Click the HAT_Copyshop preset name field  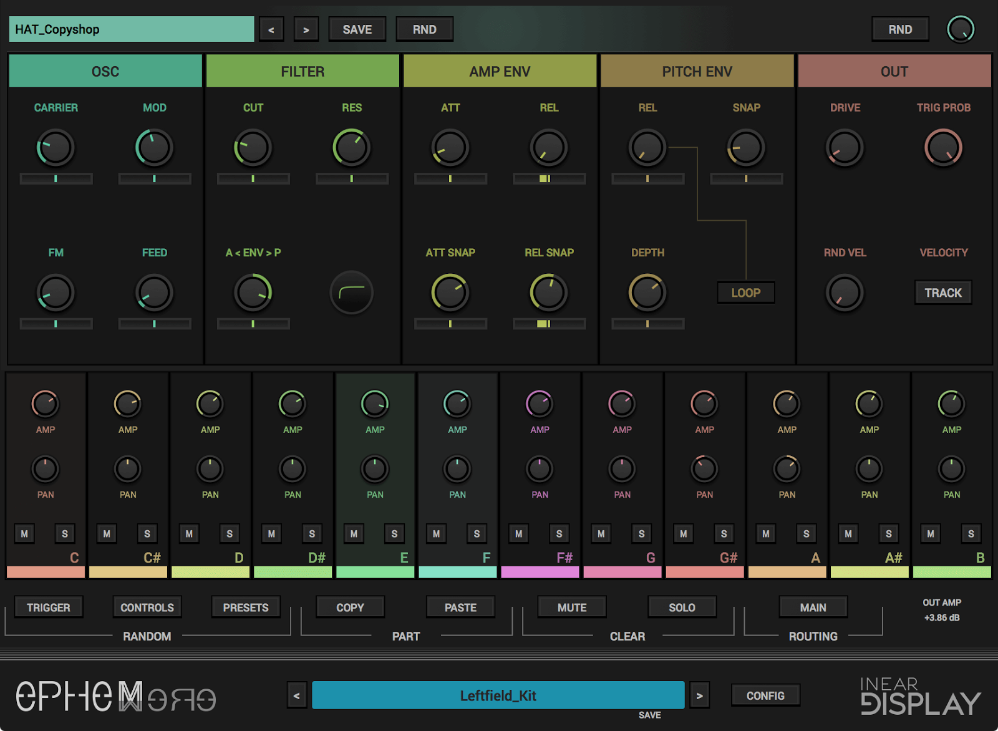click(132, 29)
